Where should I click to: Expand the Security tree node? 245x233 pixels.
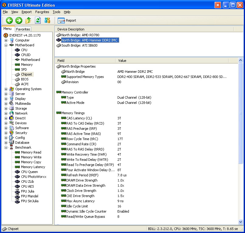[x=6, y=133]
